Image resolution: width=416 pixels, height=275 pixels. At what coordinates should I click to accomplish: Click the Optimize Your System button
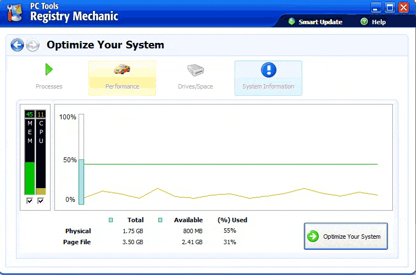[x=346, y=236]
